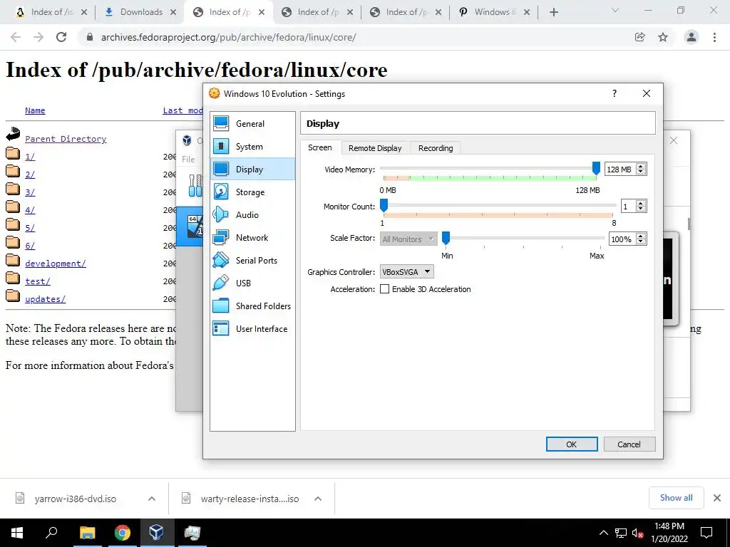Viewport: 730px width, 547px height.
Task: Close the downloads bar
Action: click(x=717, y=498)
